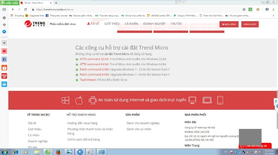The width and height of the screenshot is (278, 155).
Task: Open footer link Giới thiệu
Action: click(35, 129)
